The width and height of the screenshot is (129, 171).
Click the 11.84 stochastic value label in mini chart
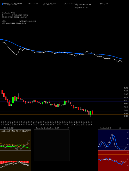(x=125, y=148)
